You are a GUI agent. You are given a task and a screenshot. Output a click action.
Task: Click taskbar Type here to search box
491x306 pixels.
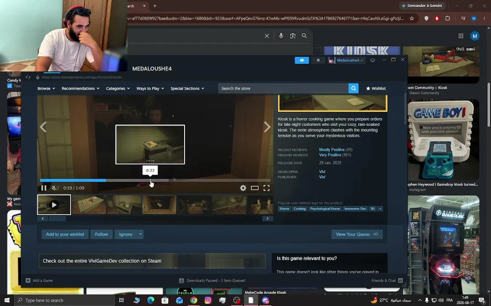point(65,300)
